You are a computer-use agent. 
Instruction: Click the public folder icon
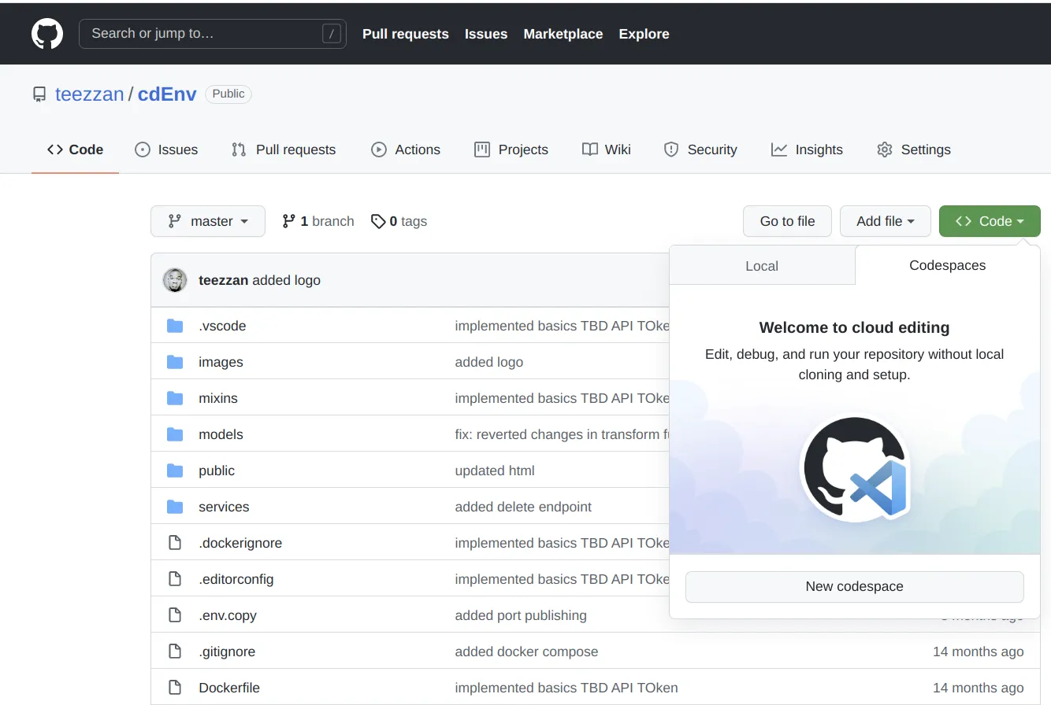coord(175,471)
